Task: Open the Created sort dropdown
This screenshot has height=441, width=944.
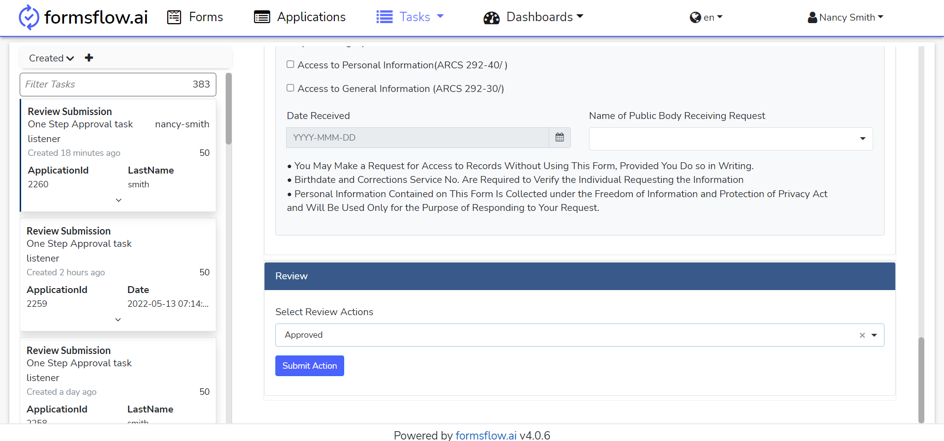Action: pos(51,58)
